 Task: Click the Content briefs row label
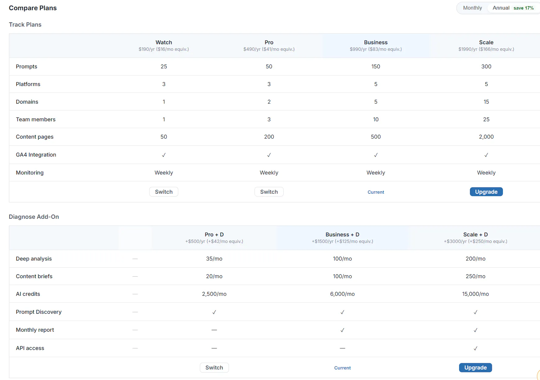(34, 276)
